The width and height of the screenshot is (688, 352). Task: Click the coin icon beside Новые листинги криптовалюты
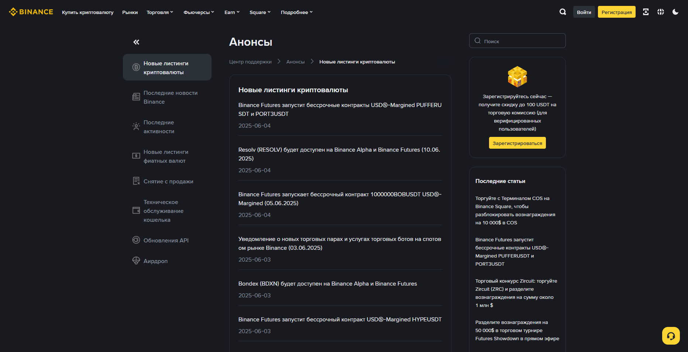pyautogui.click(x=136, y=67)
